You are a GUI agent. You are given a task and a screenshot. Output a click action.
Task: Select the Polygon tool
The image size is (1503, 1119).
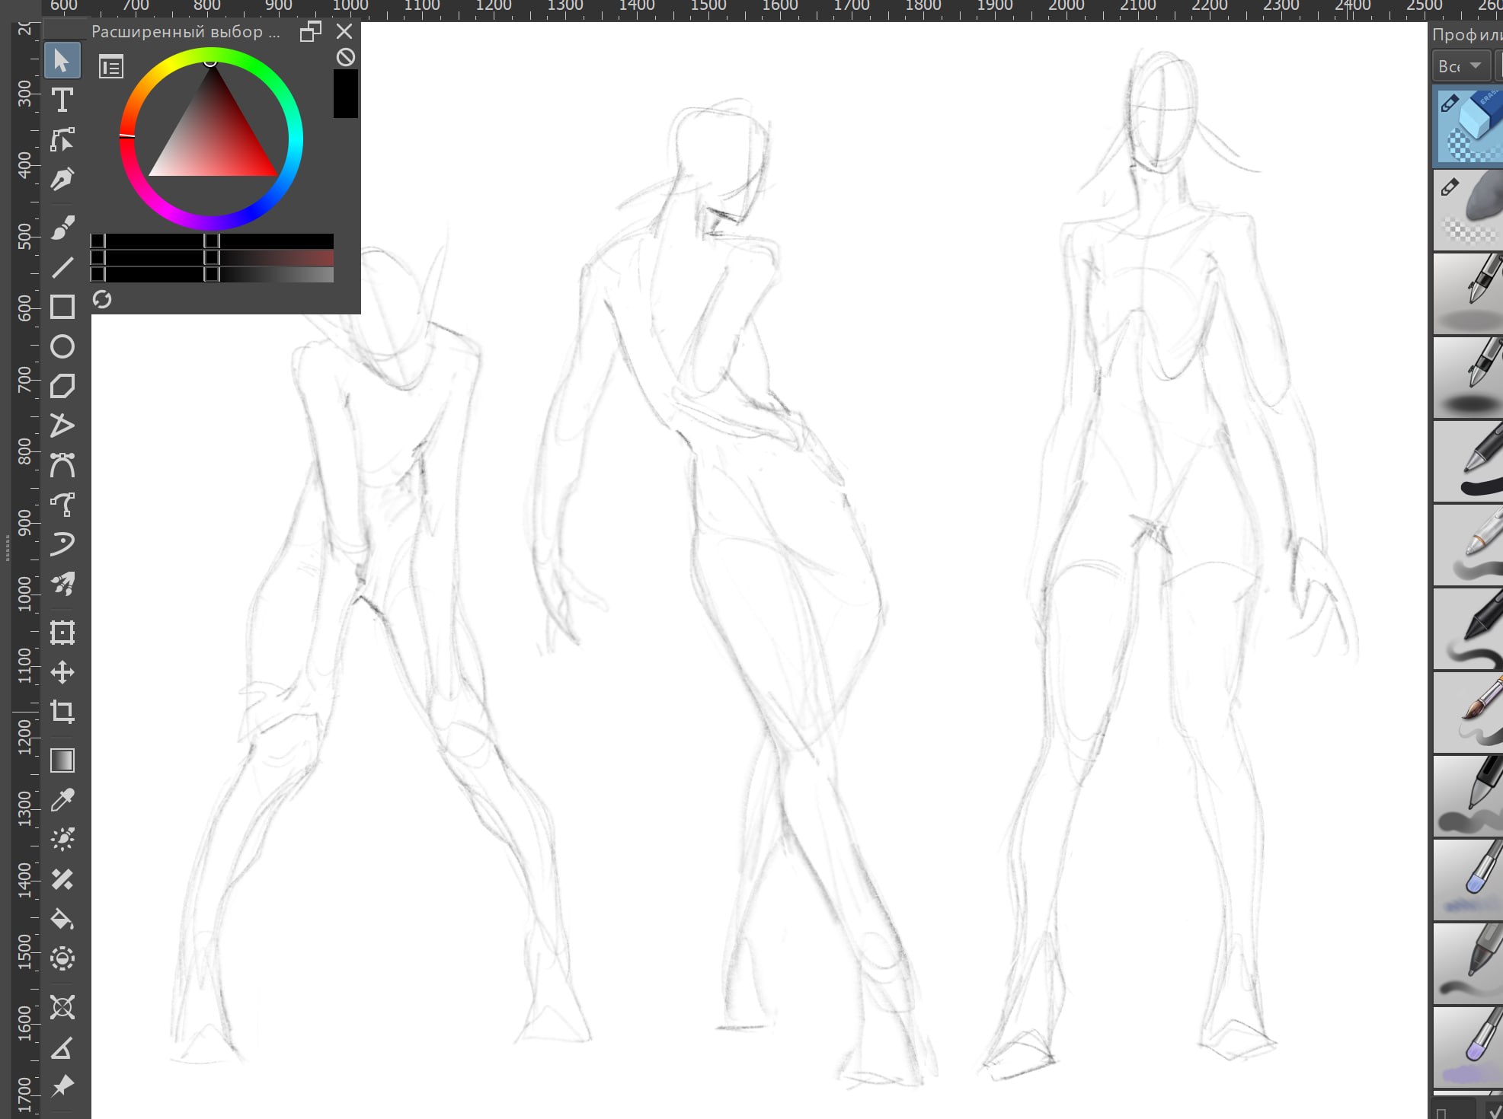pyautogui.click(x=62, y=386)
